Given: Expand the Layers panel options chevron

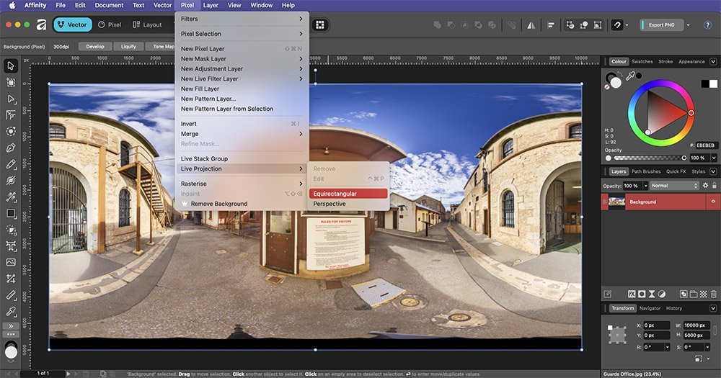Looking at the screenshot, I should click(x=713, y=171).
